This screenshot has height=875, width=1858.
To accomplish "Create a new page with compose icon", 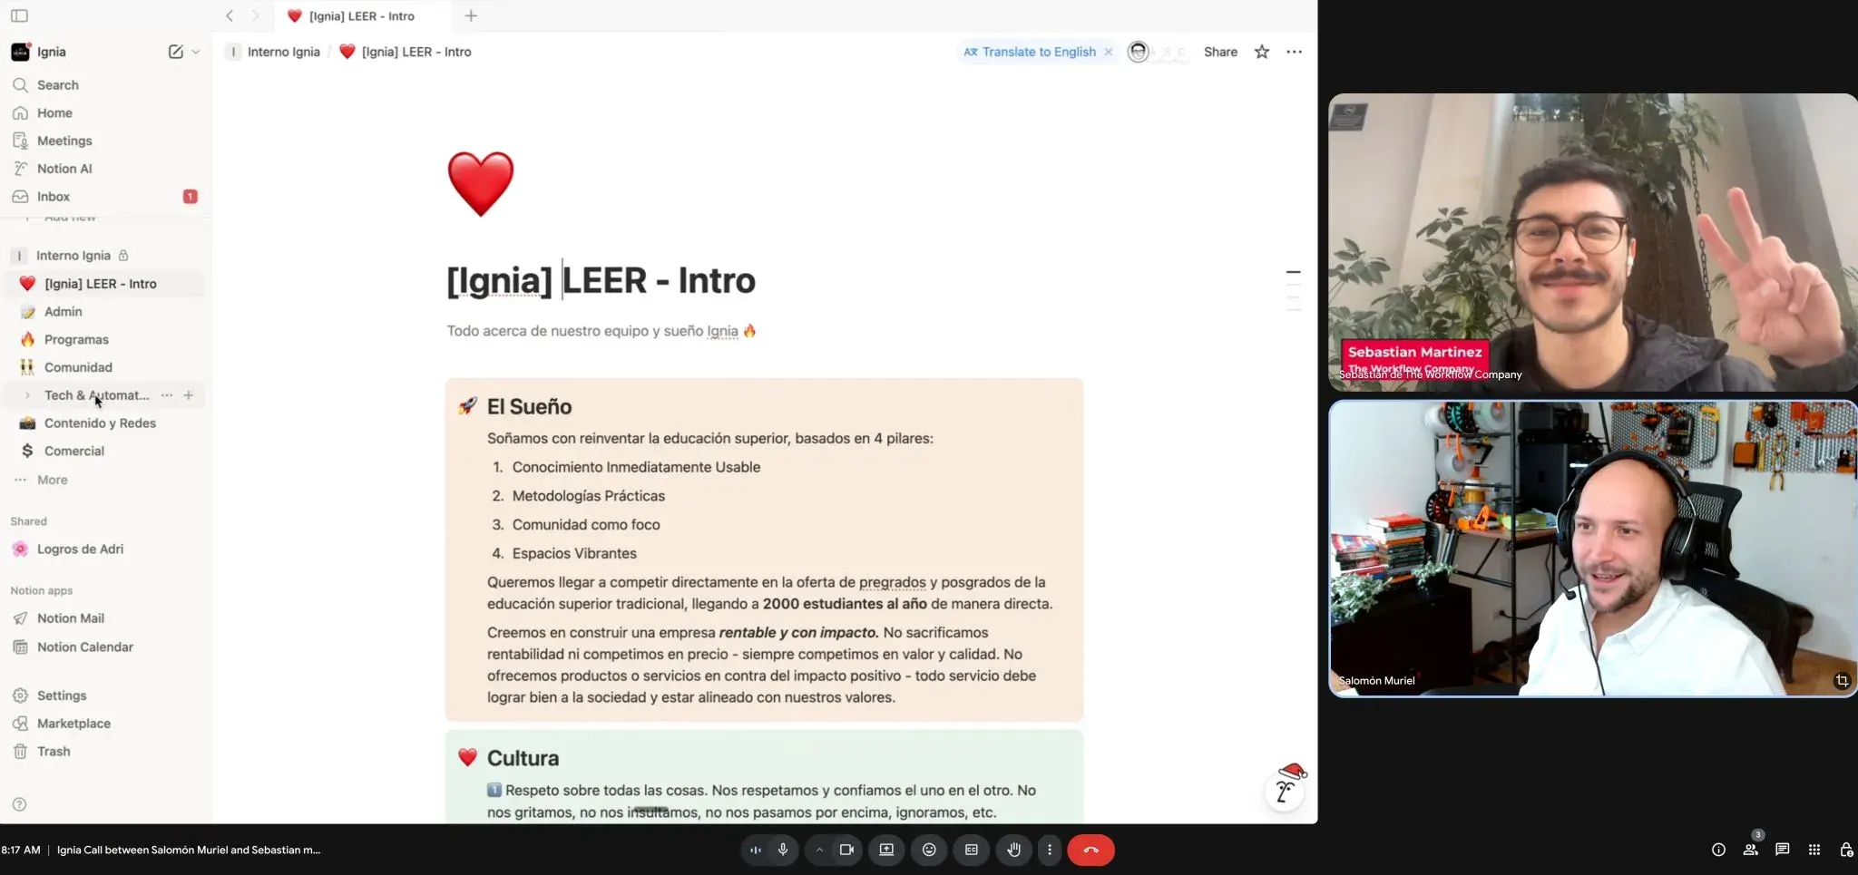I will click(x=176, y=52).
